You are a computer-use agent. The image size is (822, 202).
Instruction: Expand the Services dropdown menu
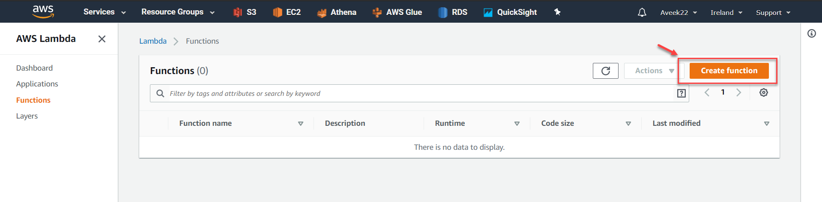tap(105, 12)
